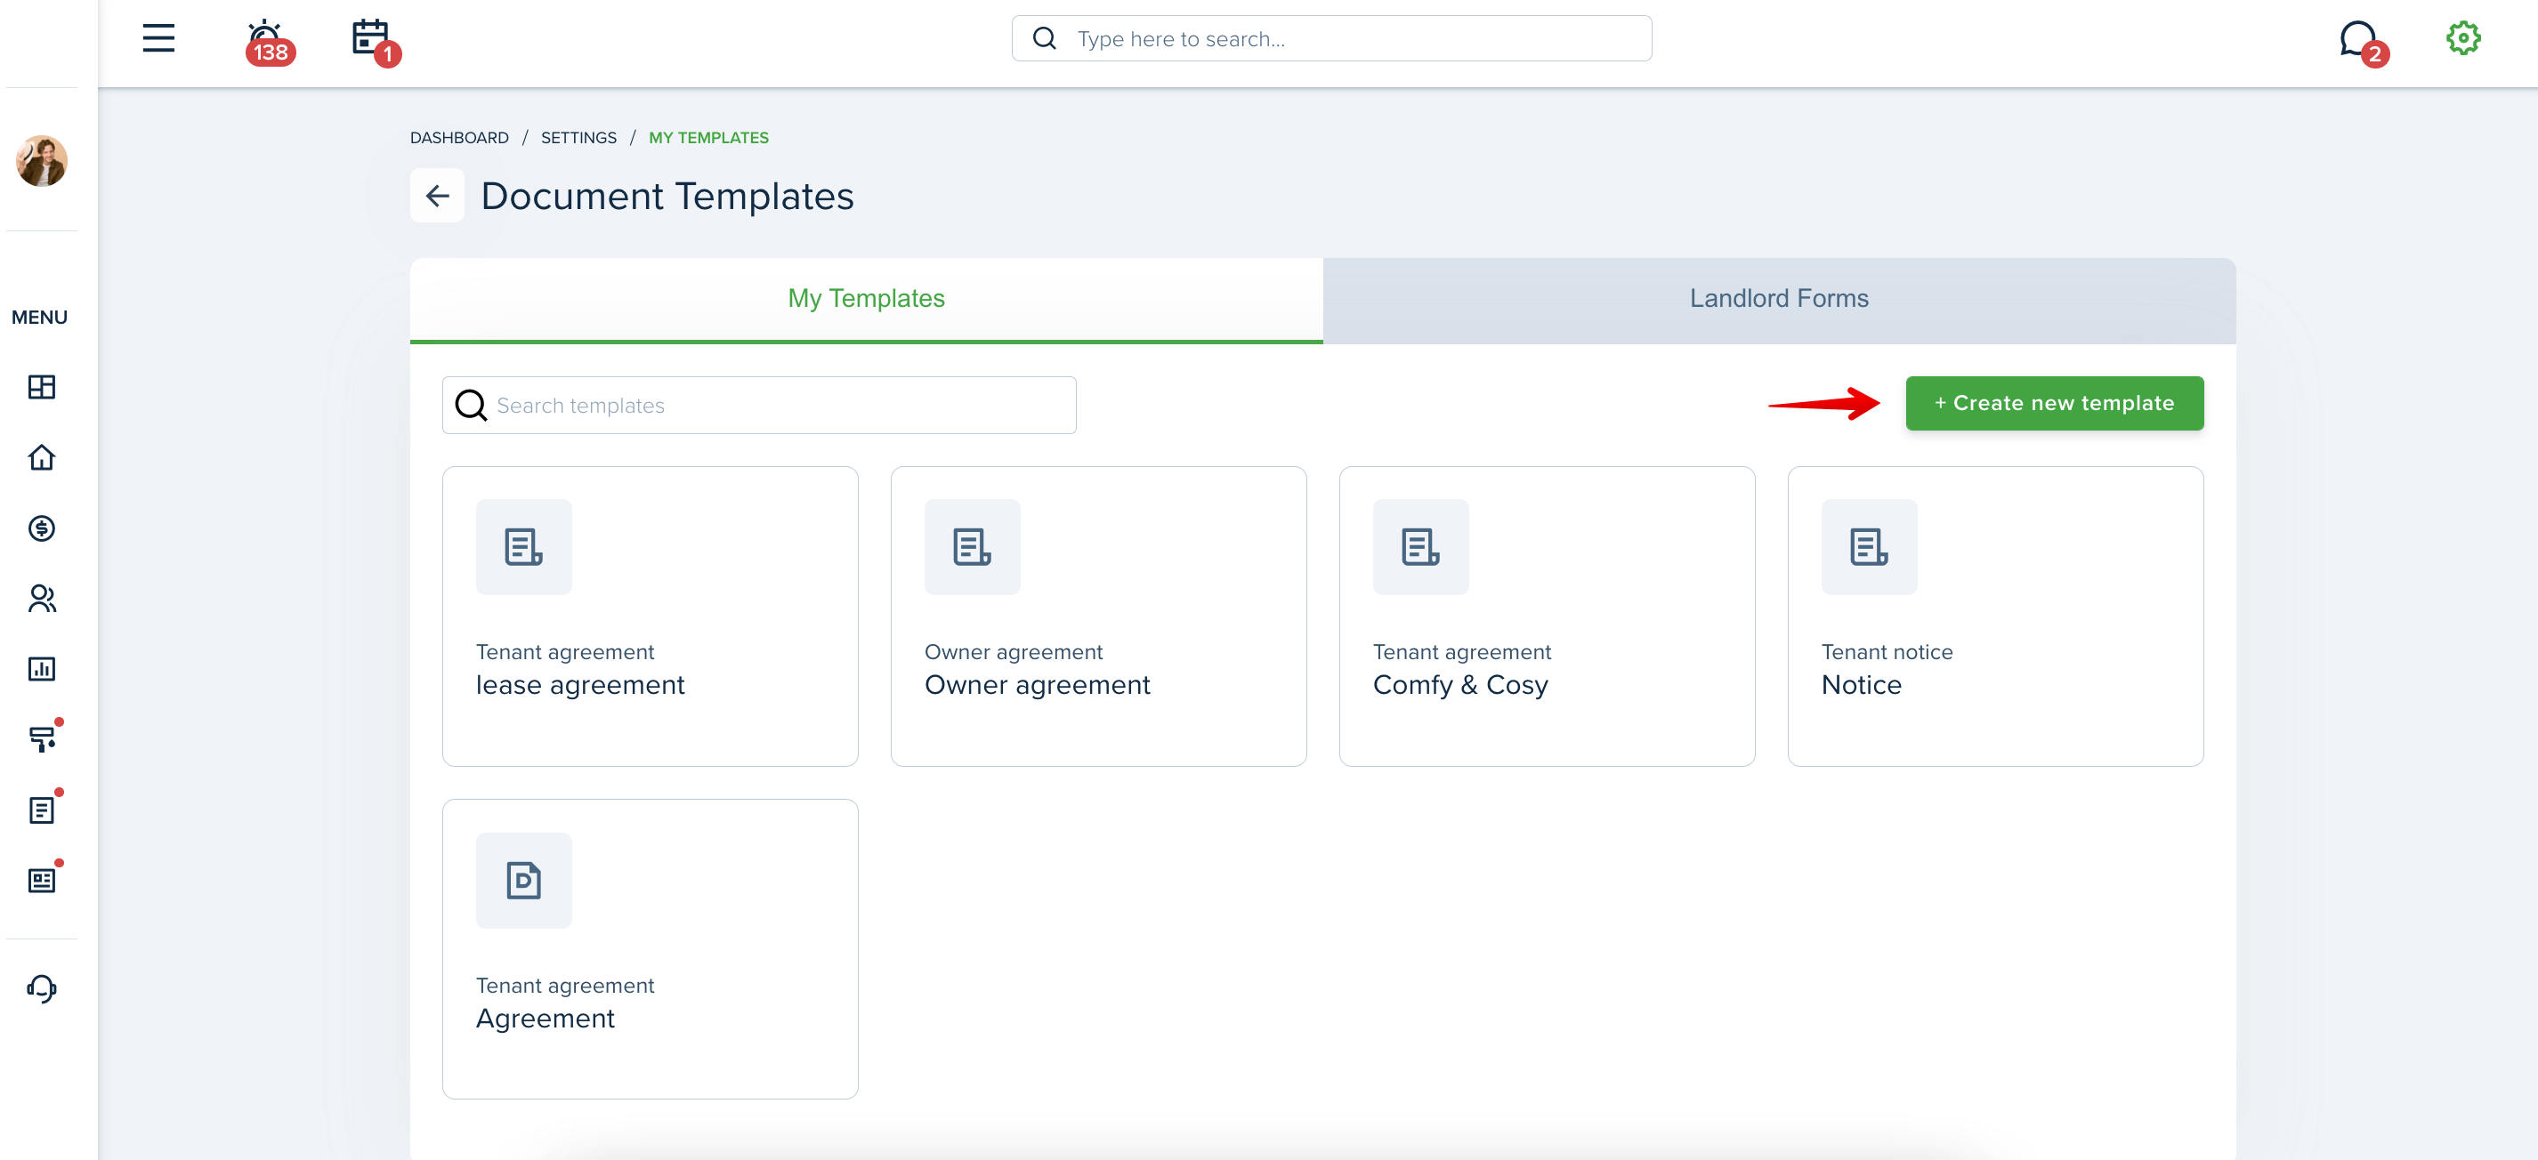The image size is (2538, 1160).
Task: Open the Notice template title
Action: click(x=1861, y=684)
